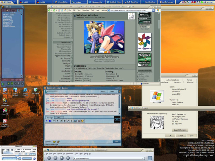Screen dimensions: 215x161
Task: Expand the Buddies group in Trillian contacts
Action: coord(7,15)
